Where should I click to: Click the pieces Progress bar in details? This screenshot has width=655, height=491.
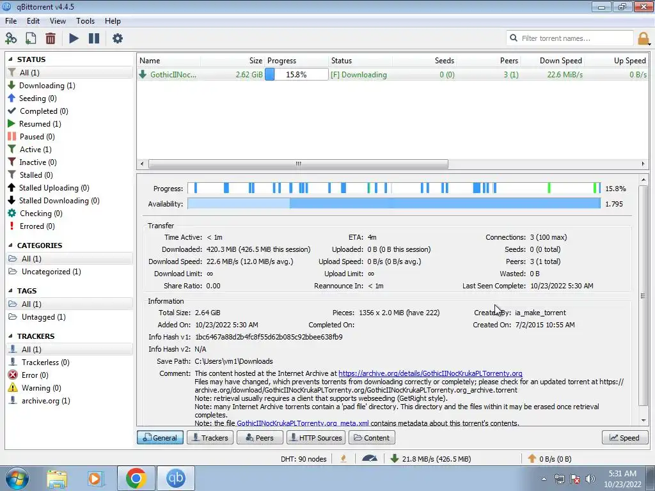(x=394, y=189)
